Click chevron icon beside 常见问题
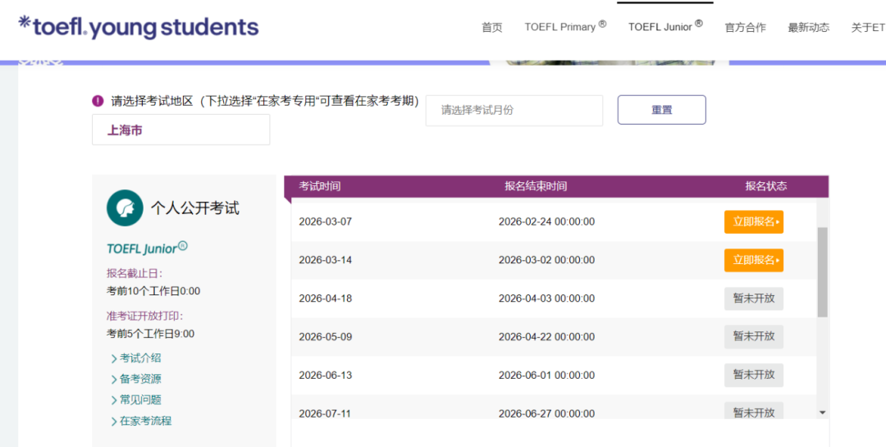Image resolution: width=886 pixels, height=447 pixels. point(114,401)
